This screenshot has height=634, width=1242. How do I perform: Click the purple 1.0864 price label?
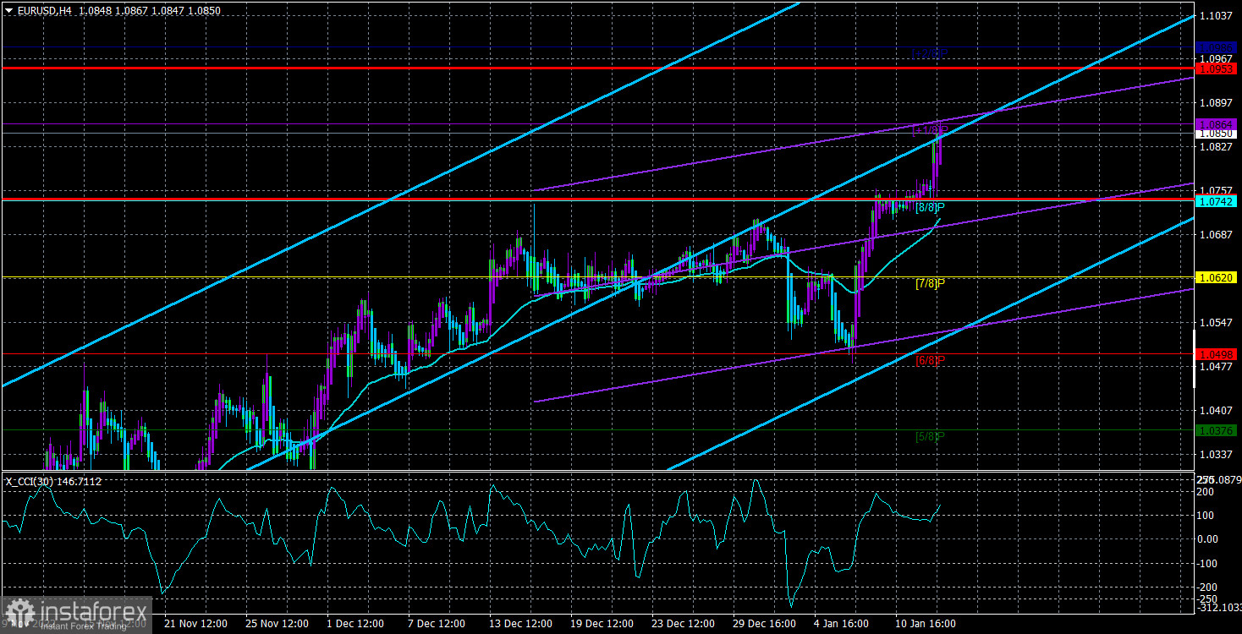pyautogui.click(x=1217, y=124)
